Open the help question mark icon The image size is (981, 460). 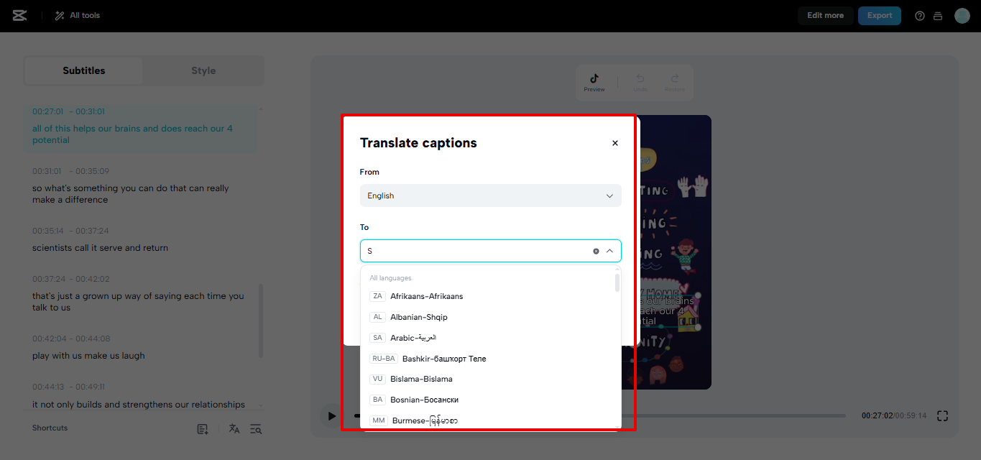coord(919,16)
